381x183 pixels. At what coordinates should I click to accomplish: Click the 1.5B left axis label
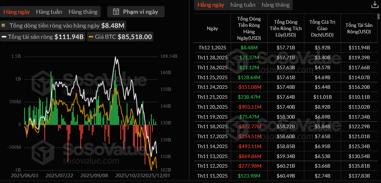click(x=16, y=56)
